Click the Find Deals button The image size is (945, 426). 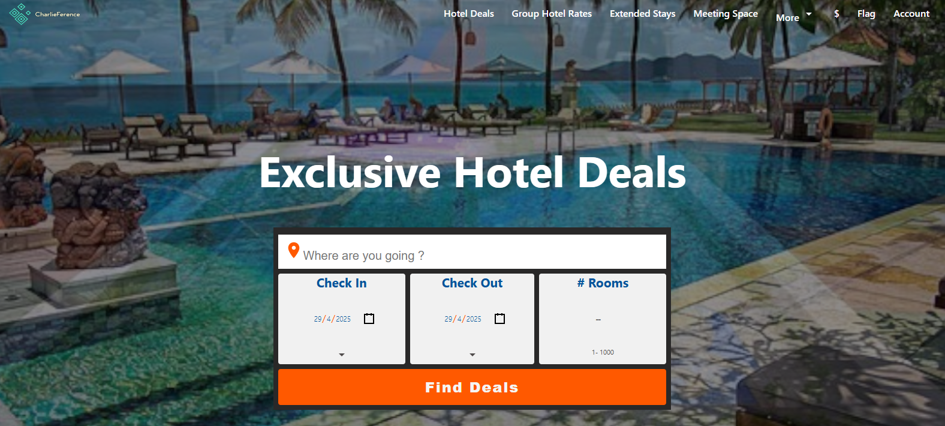pyautogui.click(x=472, y=387)
